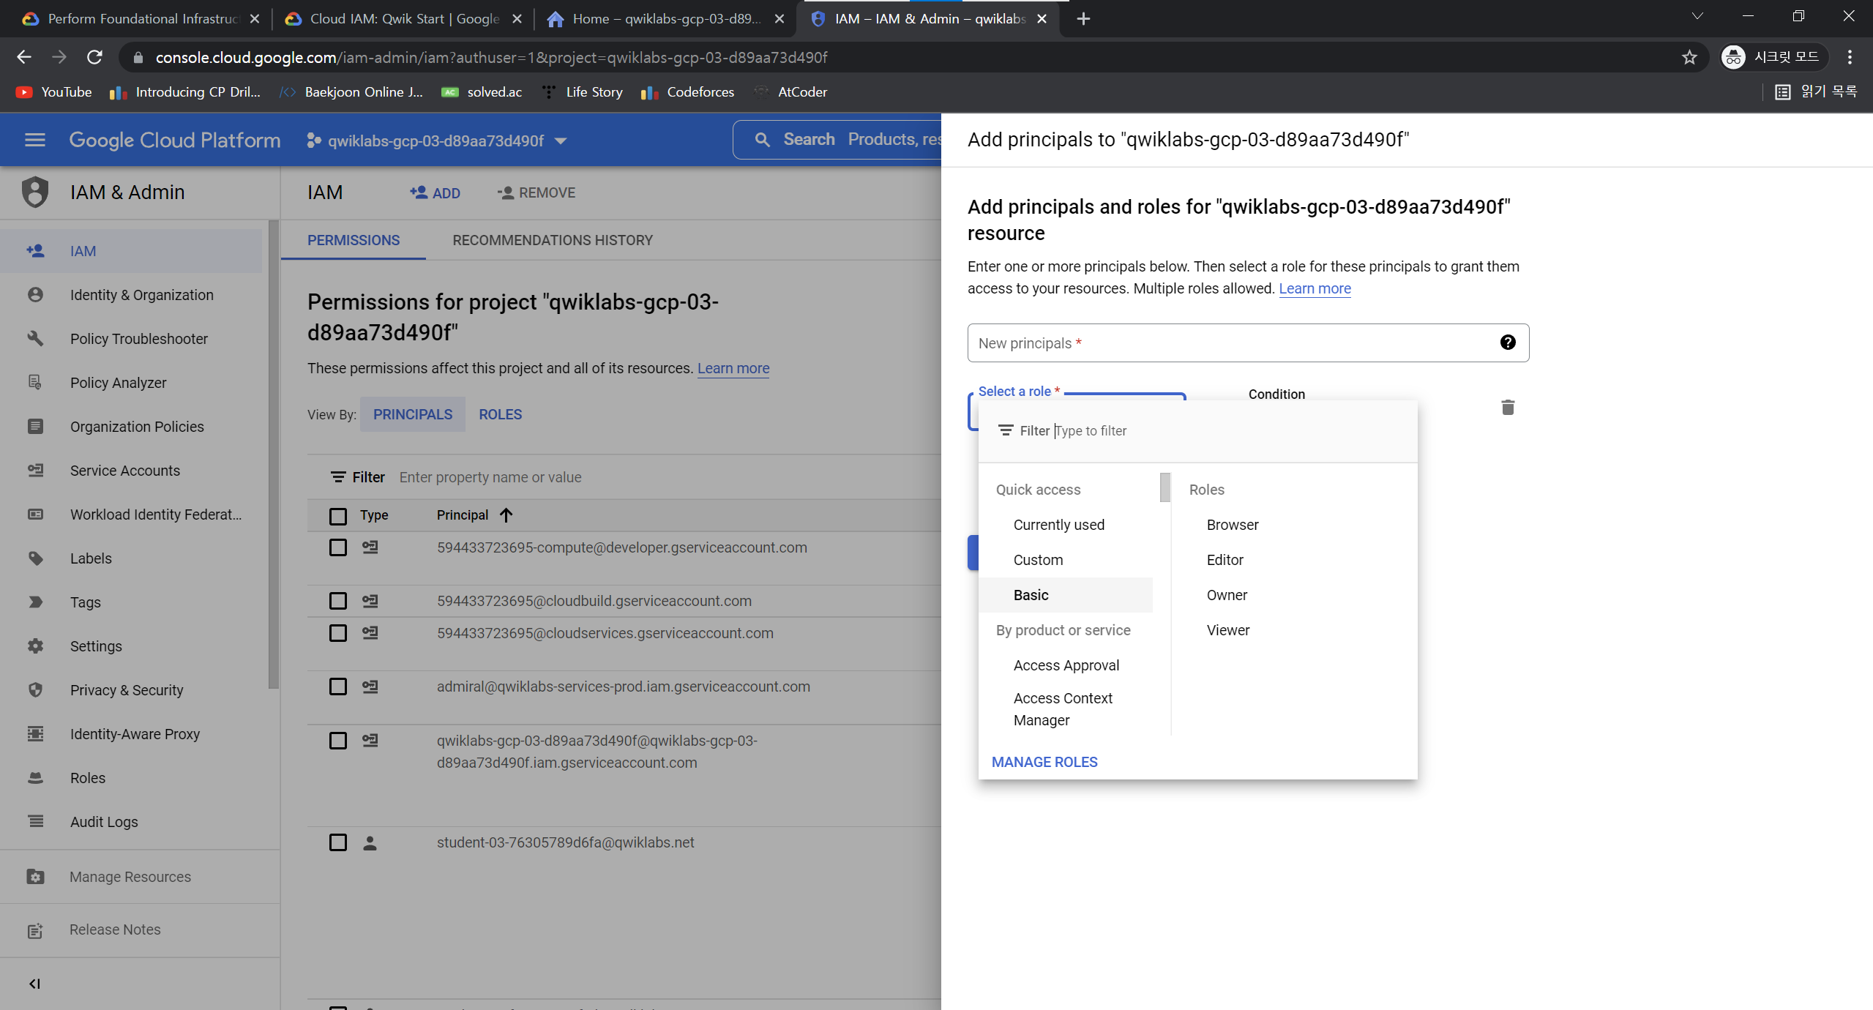
Task: Switch to the Recommendations History tab
Action: (x=552, y=240)
